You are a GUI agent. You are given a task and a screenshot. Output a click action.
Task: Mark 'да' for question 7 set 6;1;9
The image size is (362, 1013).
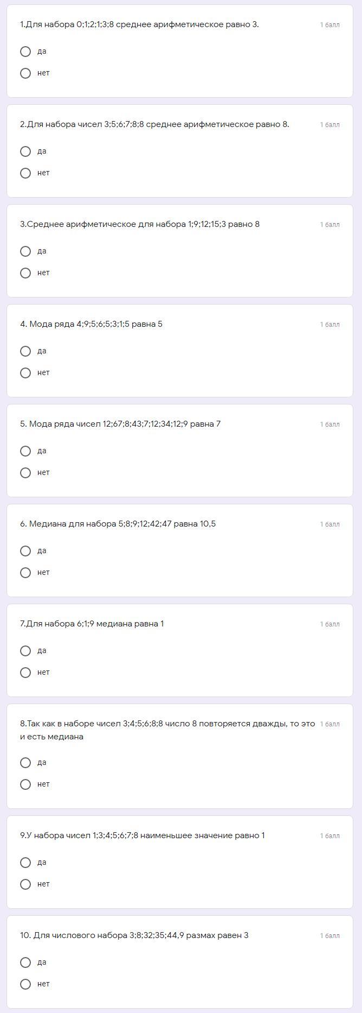point(25,651)
